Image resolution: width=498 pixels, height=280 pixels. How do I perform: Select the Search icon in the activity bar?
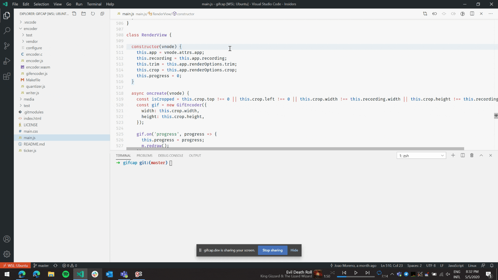6,31
